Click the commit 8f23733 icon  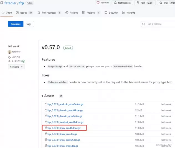pyautogui.click(x=9, y=61)
